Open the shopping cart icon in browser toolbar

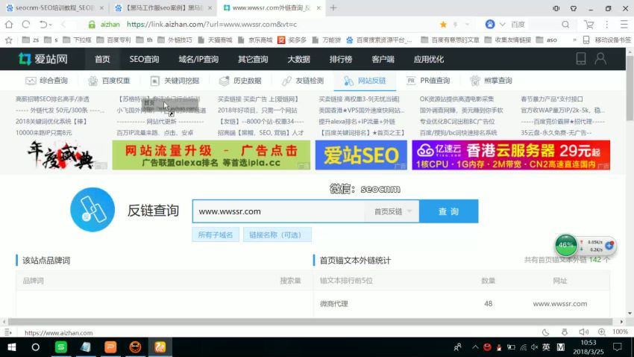(x=589, y=25)
